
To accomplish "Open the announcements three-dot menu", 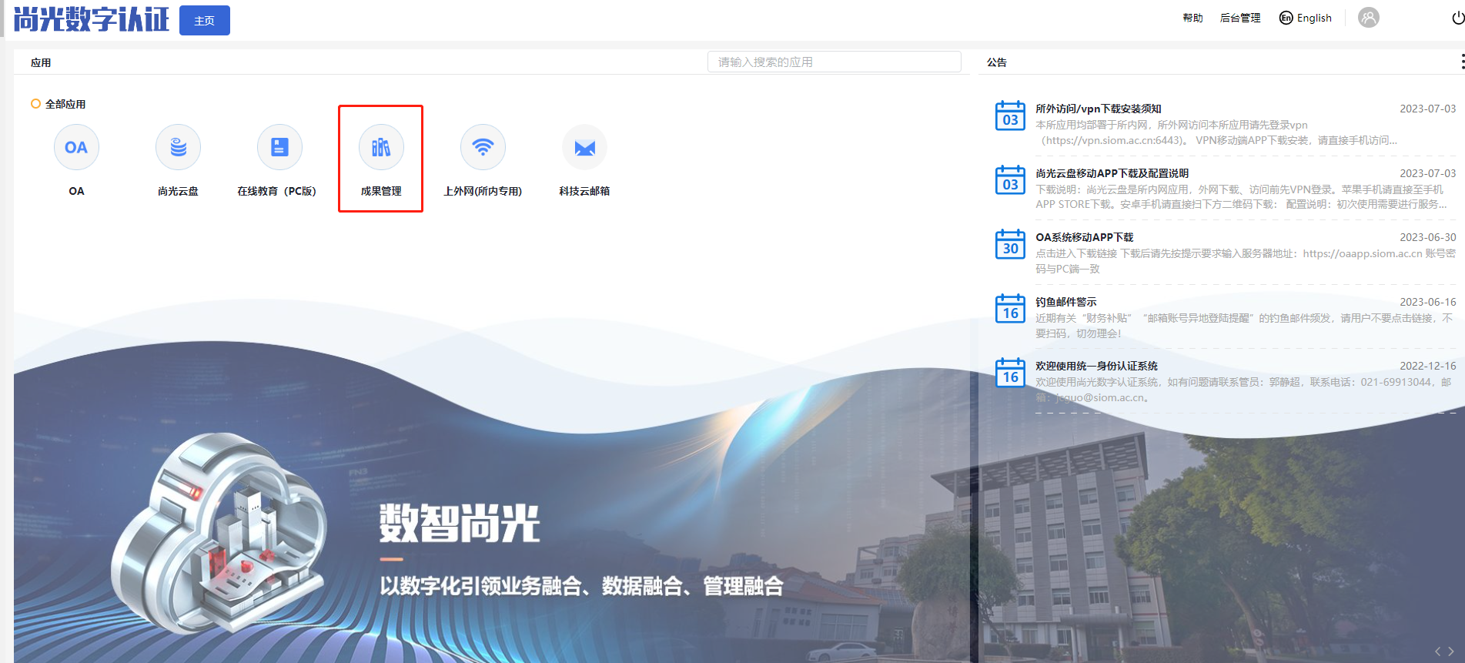I will [x=1461, y=62].
